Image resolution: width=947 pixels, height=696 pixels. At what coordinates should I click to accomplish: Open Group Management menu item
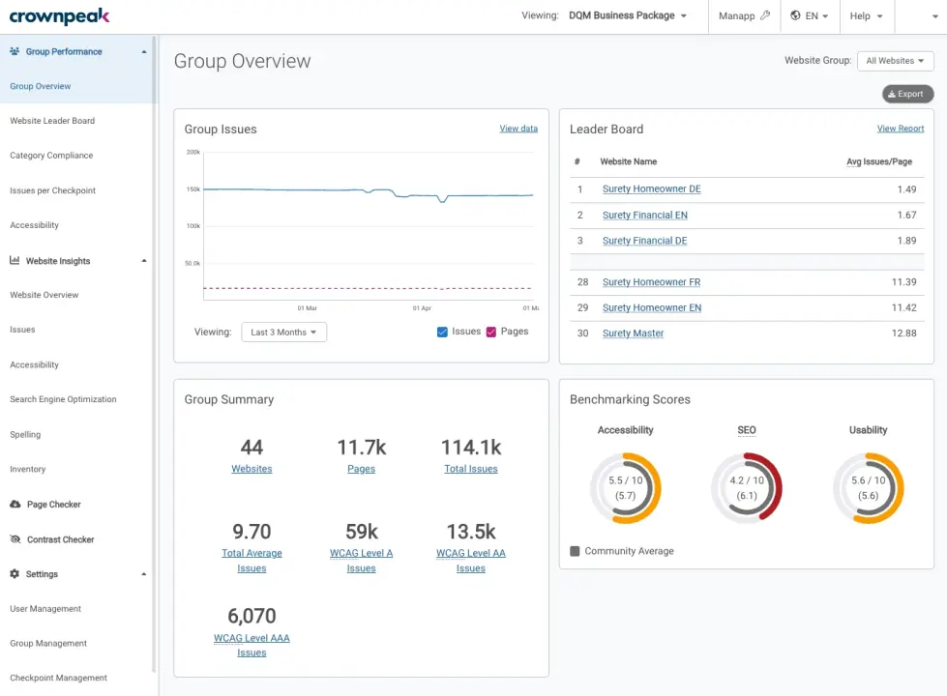[48, 643]
